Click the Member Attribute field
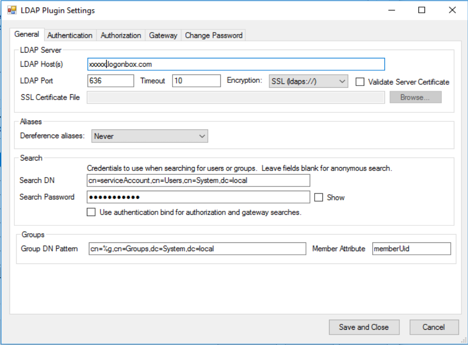 point(411,249)
